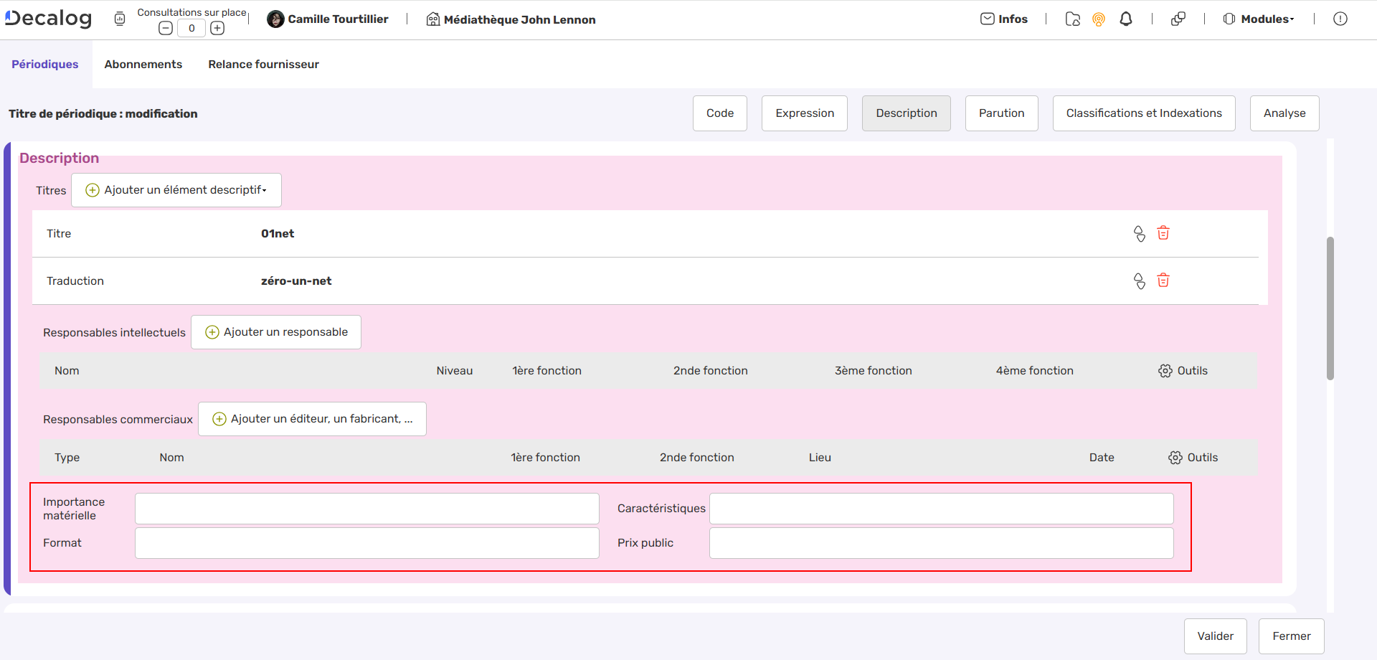Click the orange beacon icon in the header

click(x=1099, y=19)
